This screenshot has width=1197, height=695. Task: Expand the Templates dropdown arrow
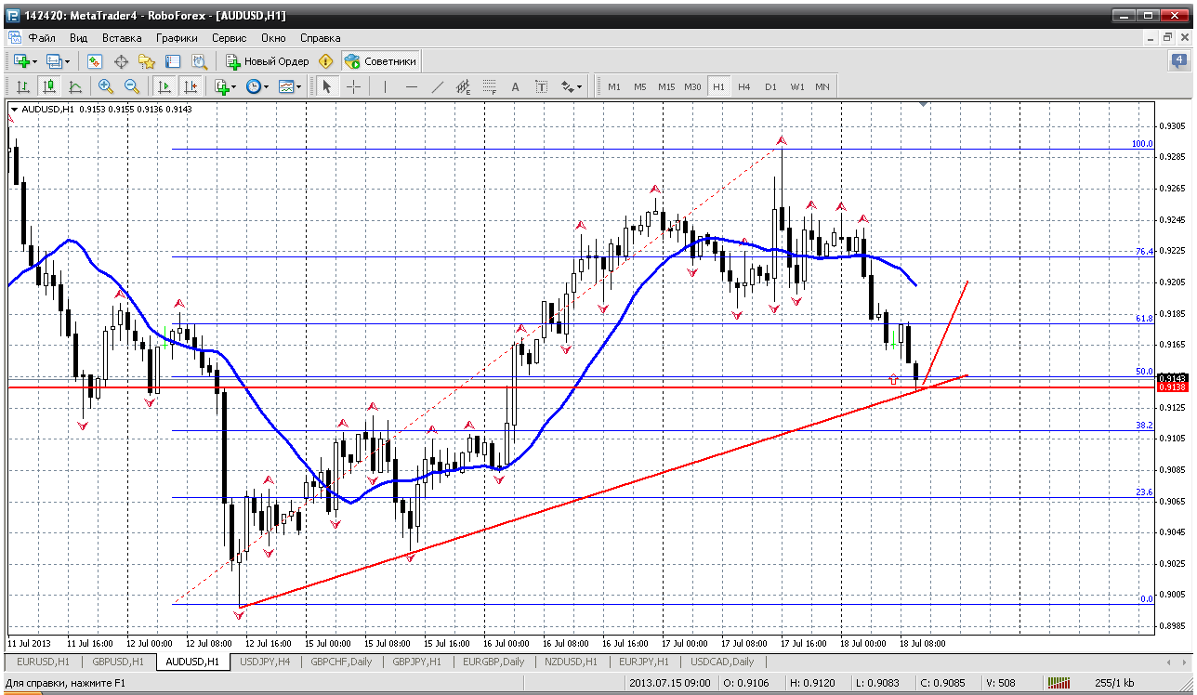pos(298,86)
